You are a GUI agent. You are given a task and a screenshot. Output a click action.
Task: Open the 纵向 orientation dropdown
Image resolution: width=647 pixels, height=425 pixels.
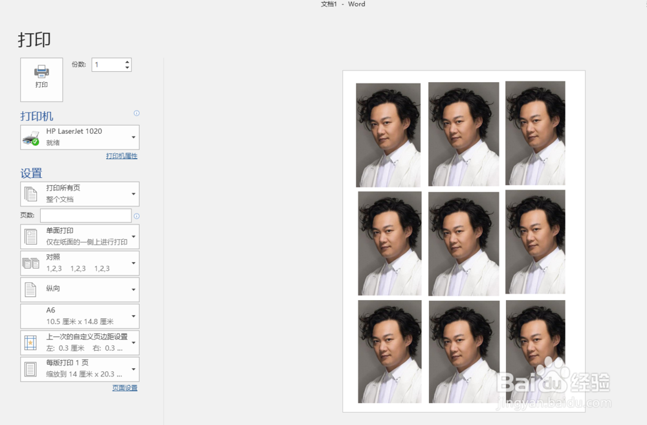tap(80, 289)
